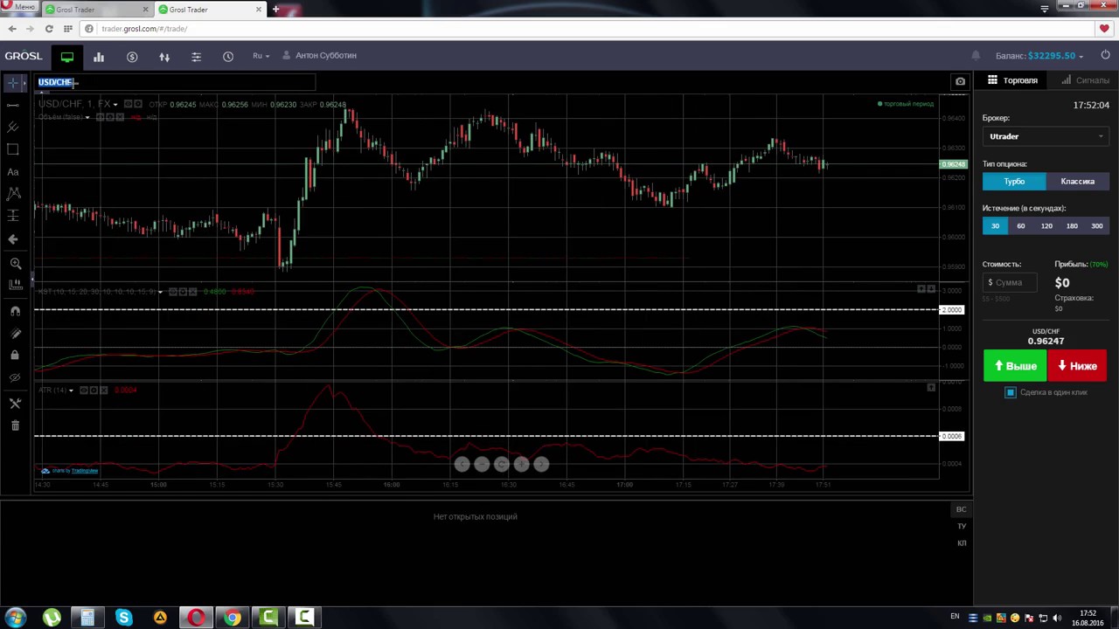Enable the Сделка в один клик checkbox
Viewport: 1119px width, 629px height.
coord(1011,392)
